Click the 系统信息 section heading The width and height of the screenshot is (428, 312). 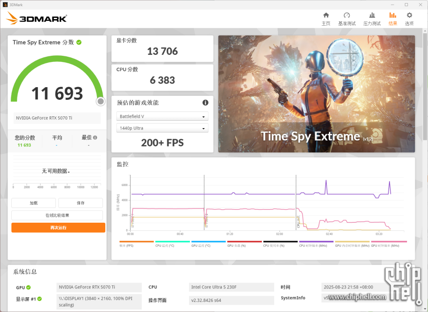[x=25, y=272]
